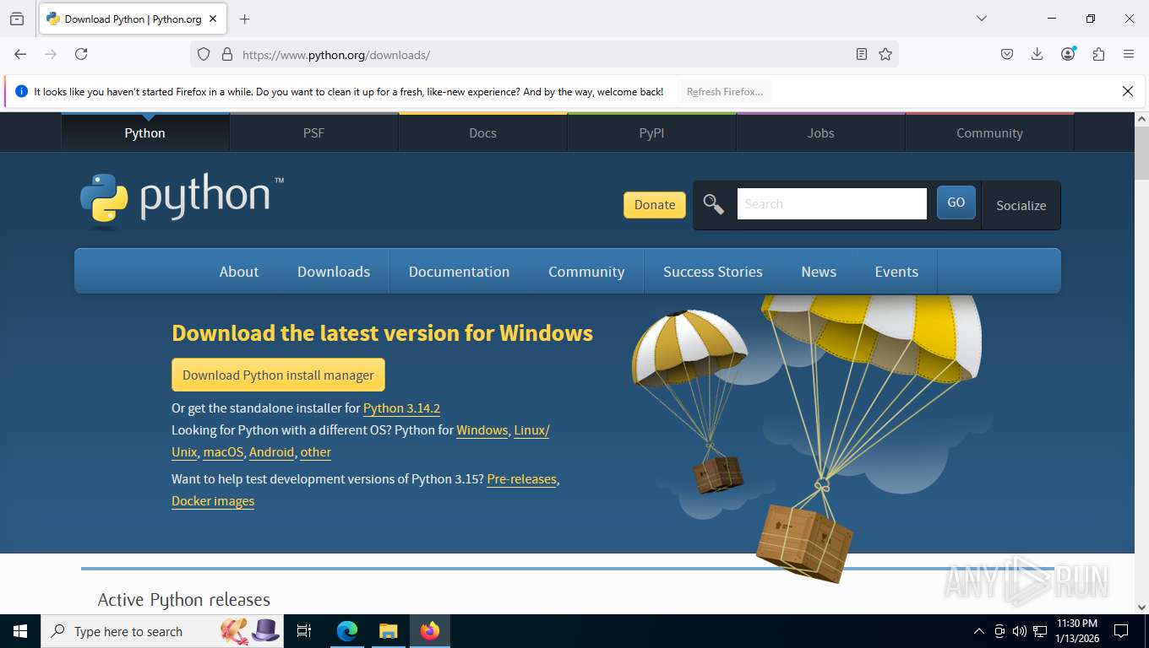Open the Python 3.14.2 installer link
The image size is (1149, 648).
click(x=401, y=408)
